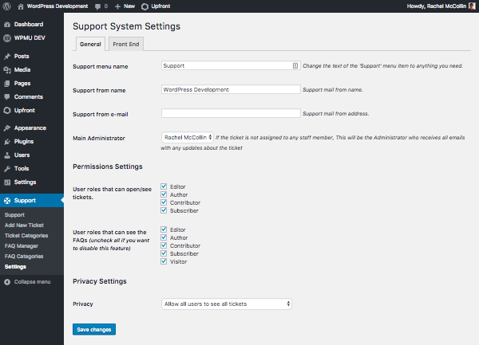Image resolution: width=479 pixels, height=345 pixels.
Task: Click the Users icon in sidebar
Action: click(7, 155)
